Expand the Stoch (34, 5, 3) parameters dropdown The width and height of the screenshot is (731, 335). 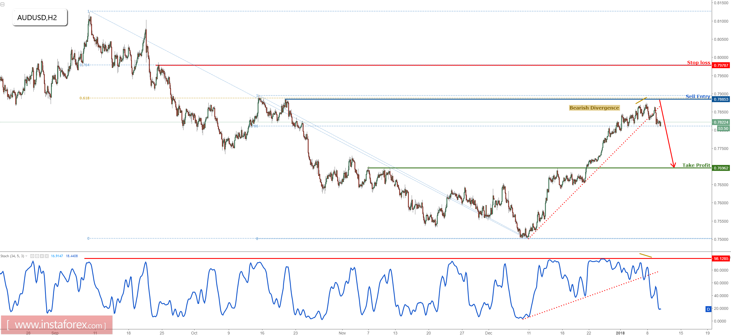(26, 256)
